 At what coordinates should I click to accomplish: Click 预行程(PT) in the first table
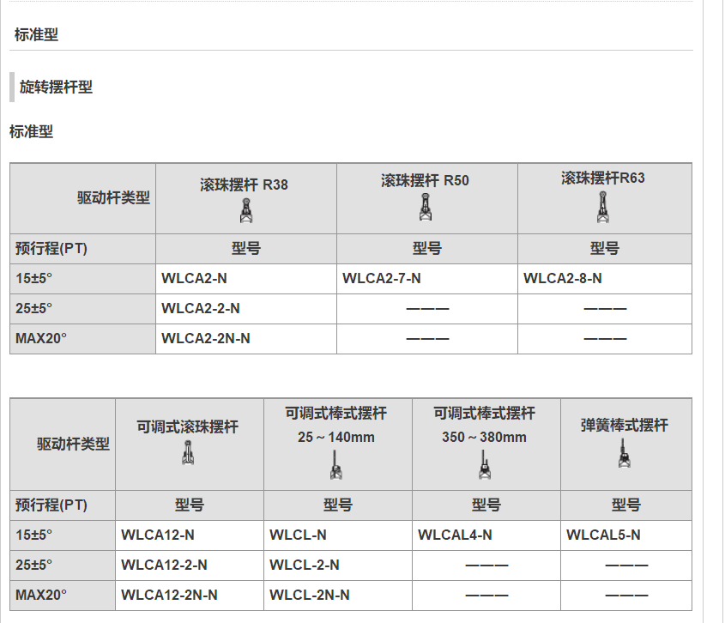click(51, 249)
